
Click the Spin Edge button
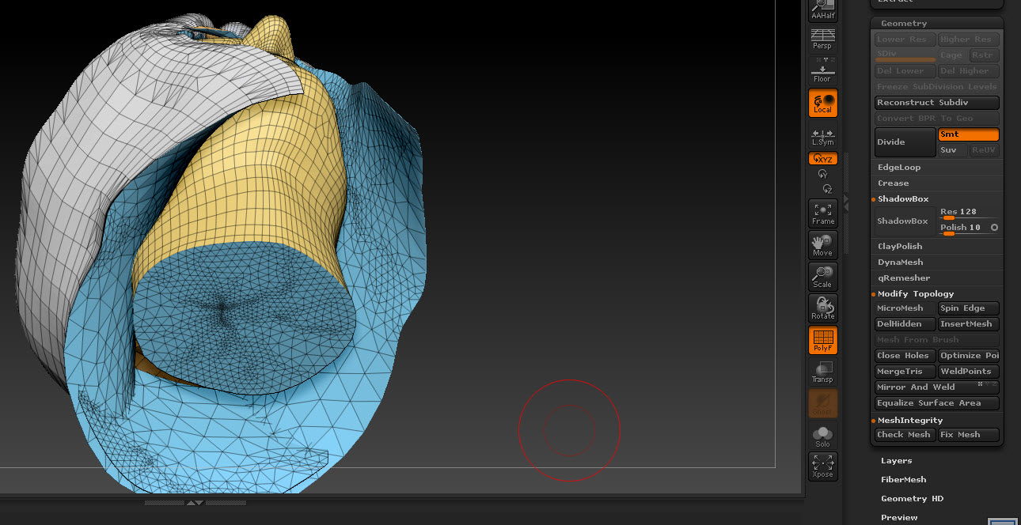[x=969, y=308]
